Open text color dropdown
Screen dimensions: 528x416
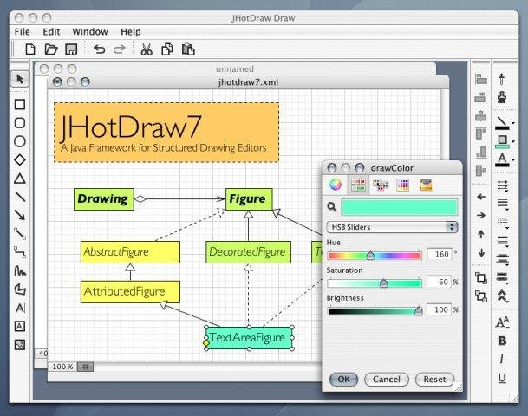tap(512, 159)
